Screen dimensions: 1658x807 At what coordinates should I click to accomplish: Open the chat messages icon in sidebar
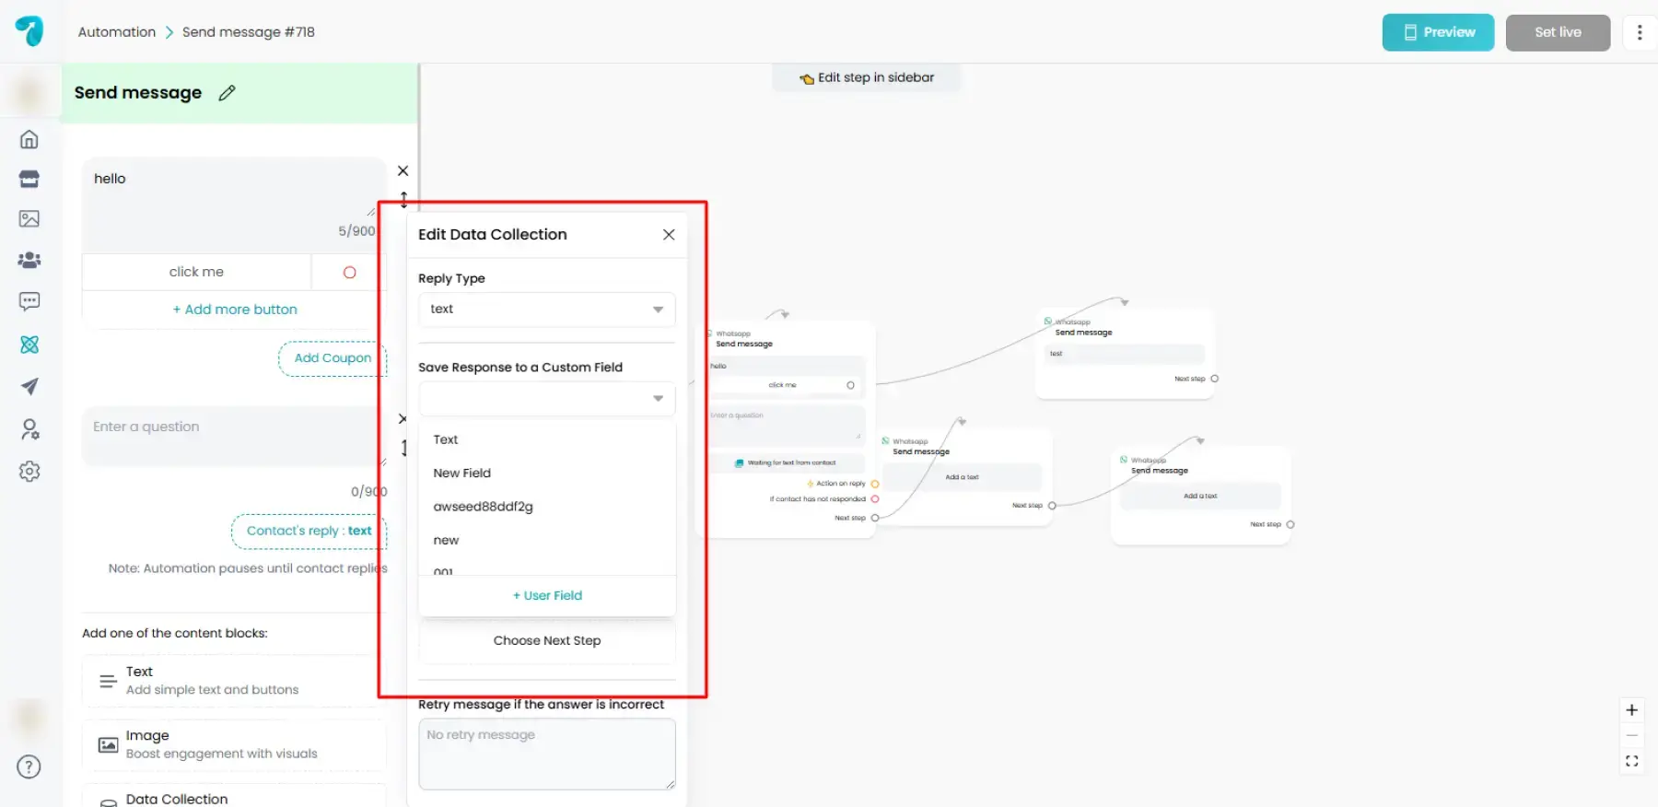click(29, 301)
